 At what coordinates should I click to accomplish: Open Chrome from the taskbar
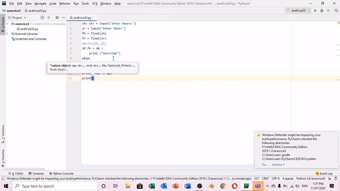coord(223,186)
